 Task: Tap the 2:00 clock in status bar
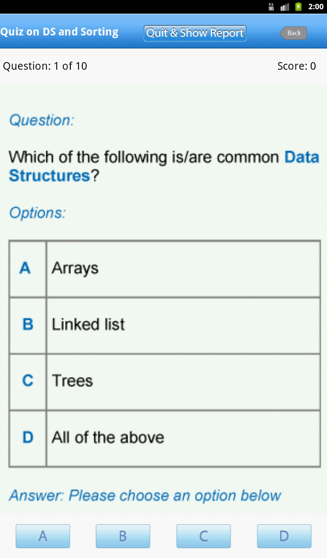pos(316,7)
